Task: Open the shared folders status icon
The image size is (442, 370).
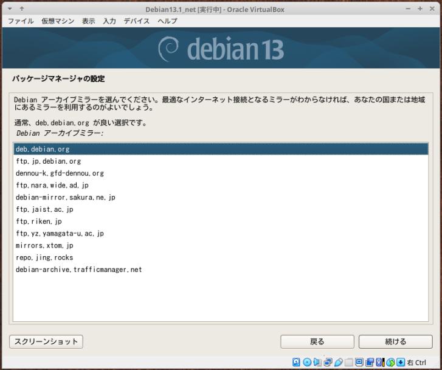Action: click(349, 362)
